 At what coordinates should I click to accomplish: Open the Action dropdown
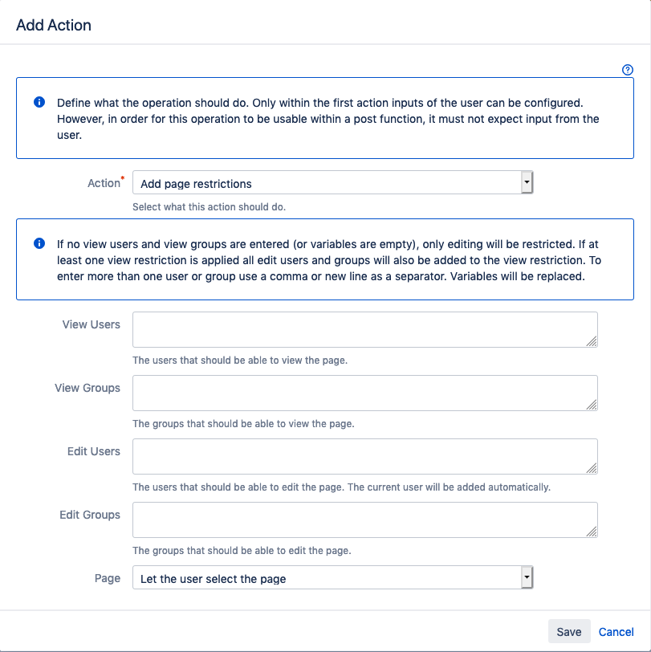[327, 184]
